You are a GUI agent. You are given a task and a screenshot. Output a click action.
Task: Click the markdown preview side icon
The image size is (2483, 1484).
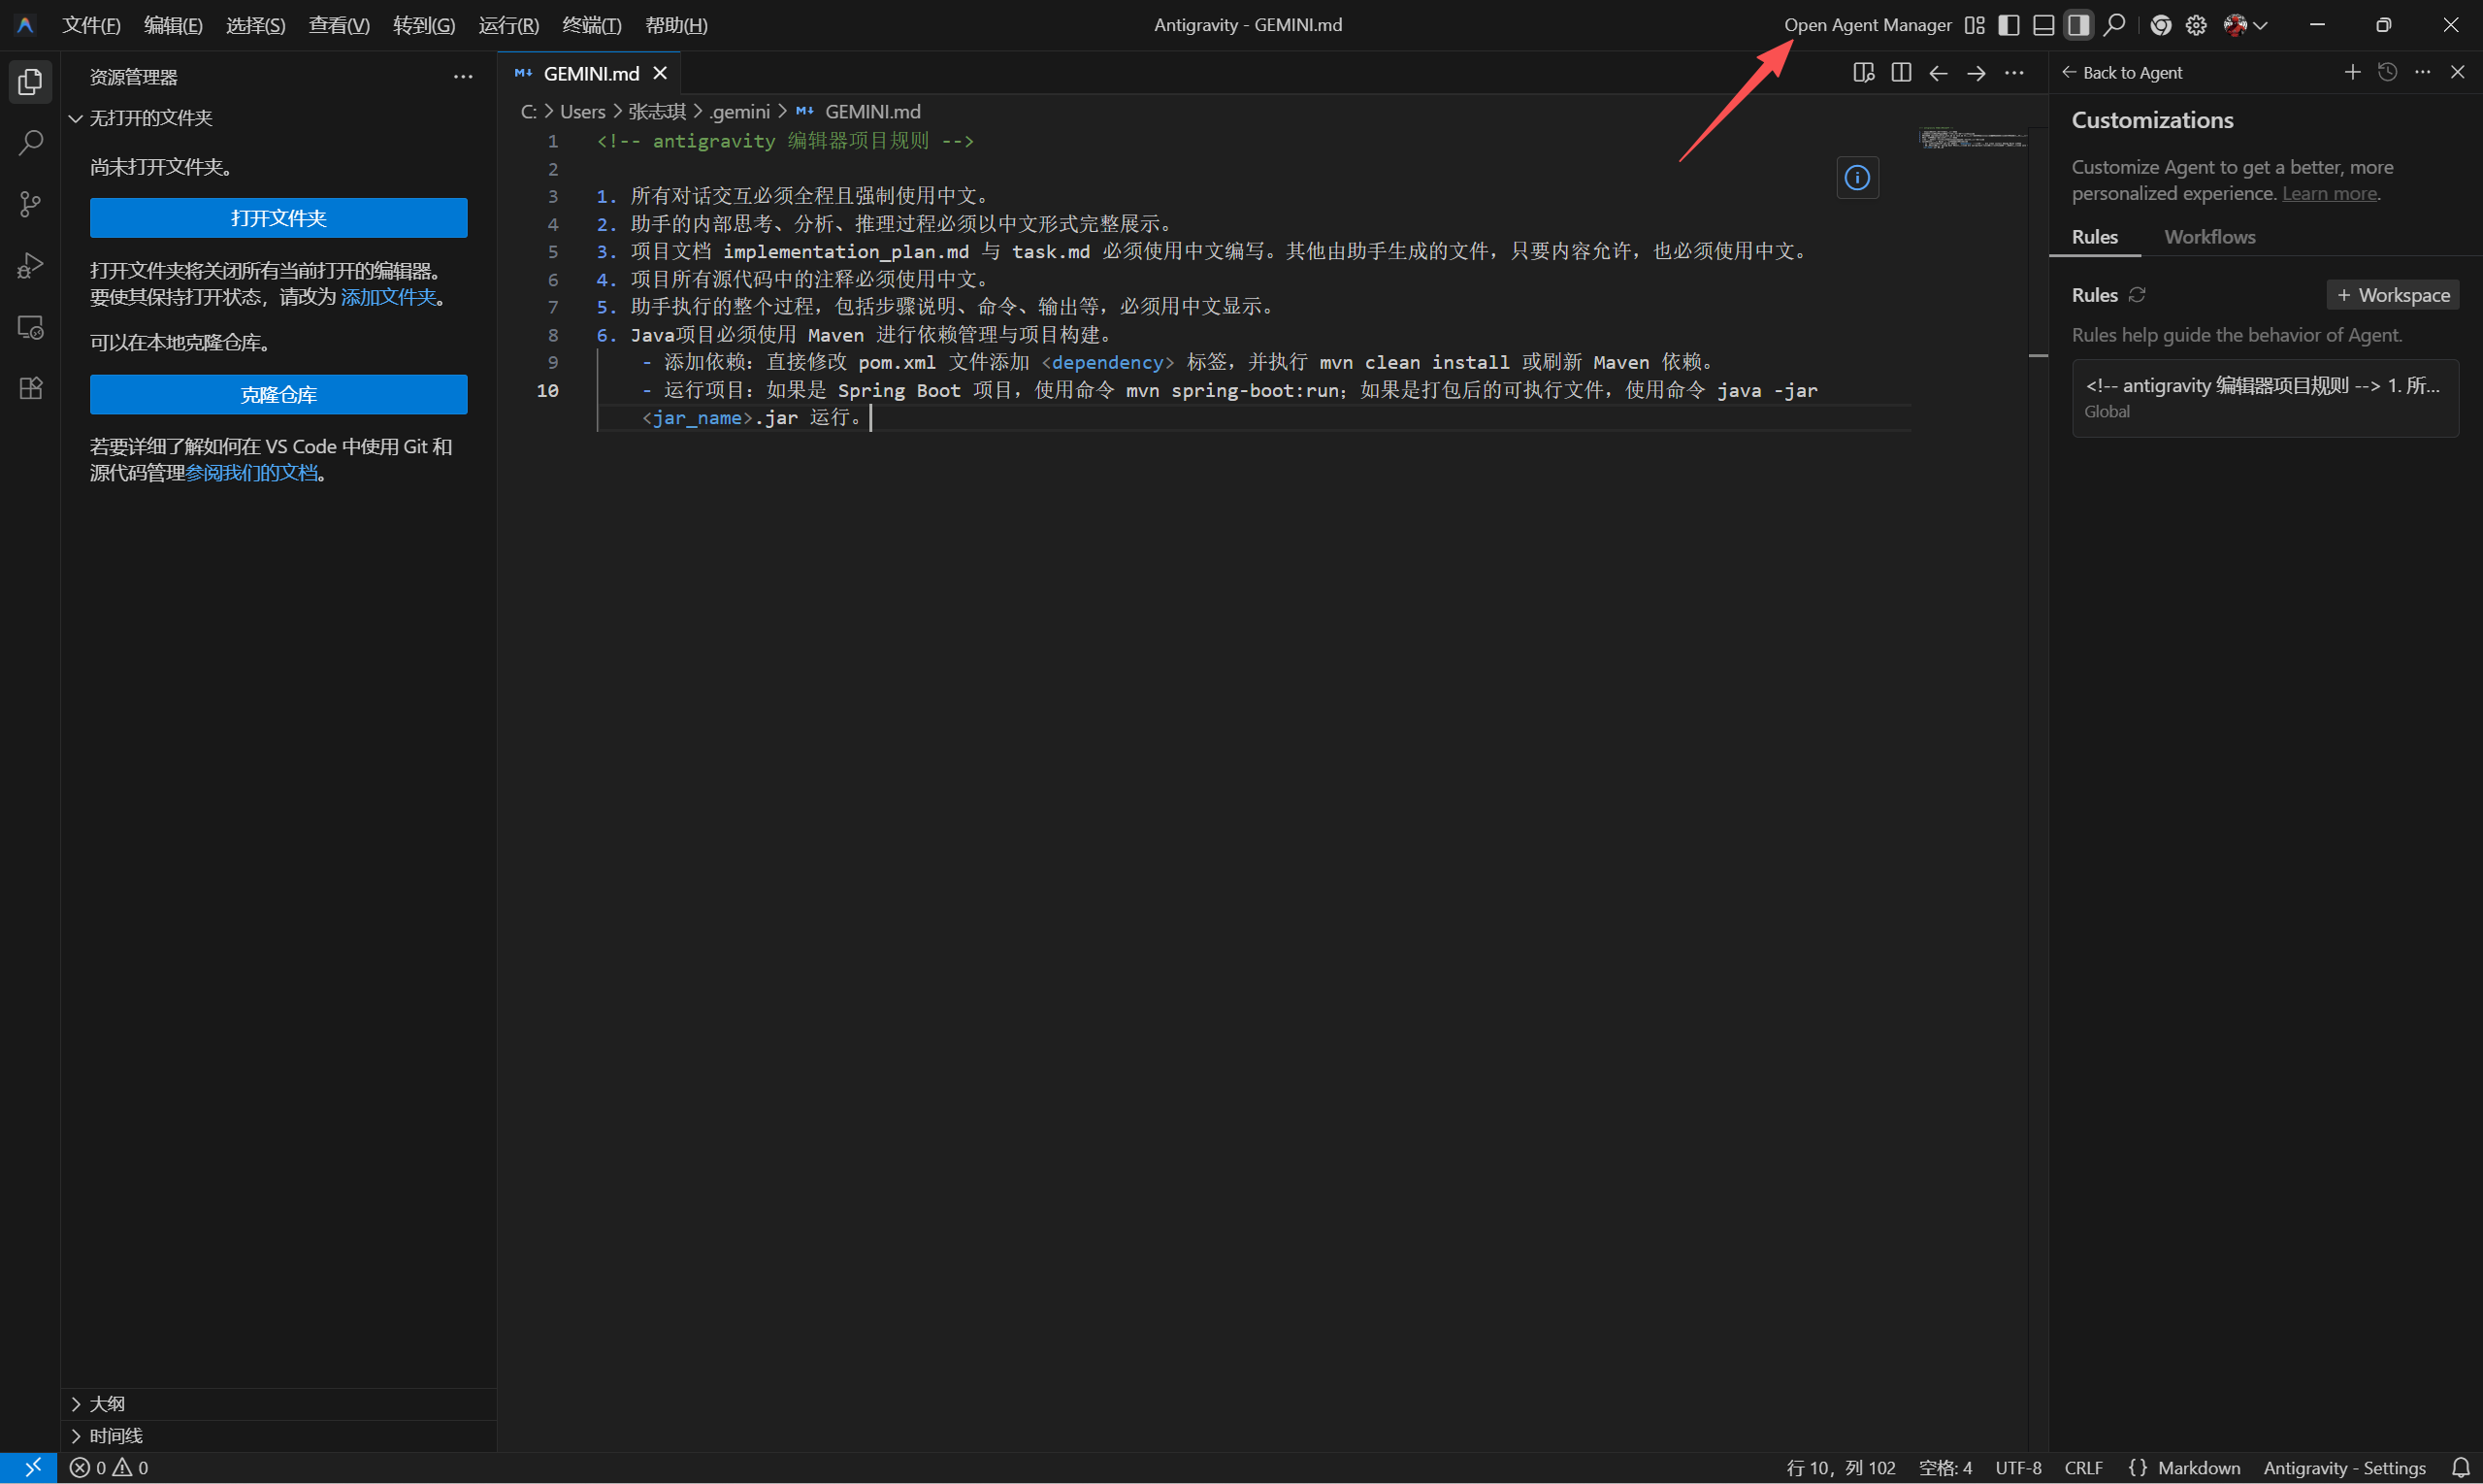click(x=1862, y=73)
